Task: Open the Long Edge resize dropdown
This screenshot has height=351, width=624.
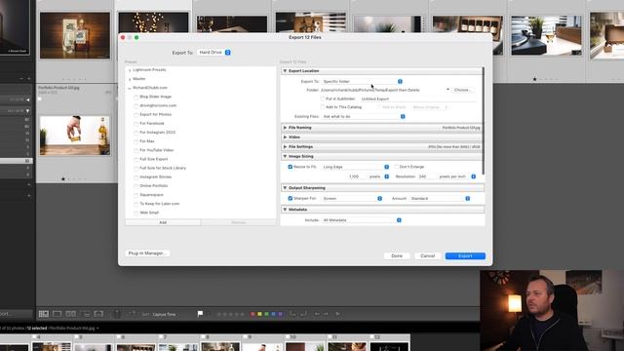Action: pyautogui.click(x=355, y=167)
